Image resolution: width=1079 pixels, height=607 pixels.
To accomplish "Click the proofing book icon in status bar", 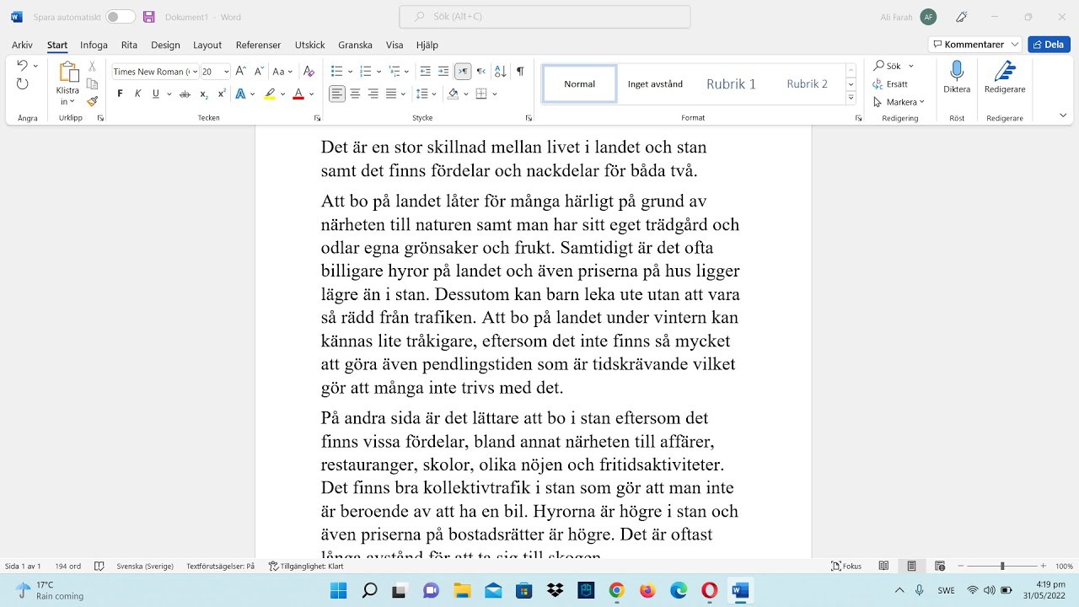I will pyautogui.click(x=99, y=567).
